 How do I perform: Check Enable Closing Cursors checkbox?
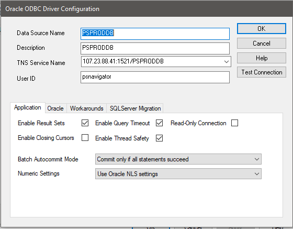pos(85,138)
